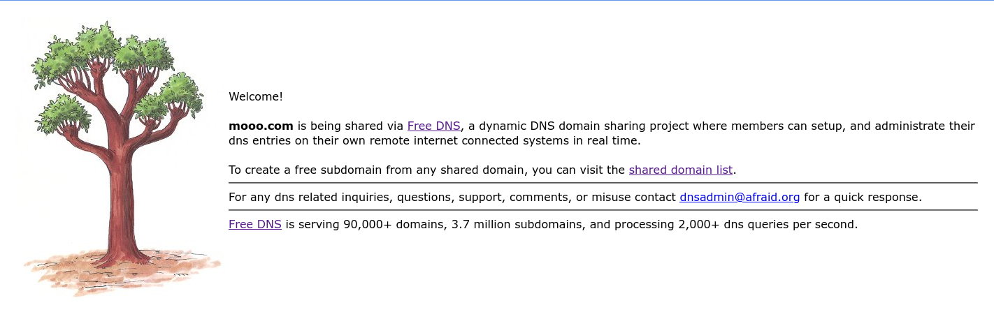Open the Free DNS link after 'shared via'
The image size is (994, 319).
433,126
